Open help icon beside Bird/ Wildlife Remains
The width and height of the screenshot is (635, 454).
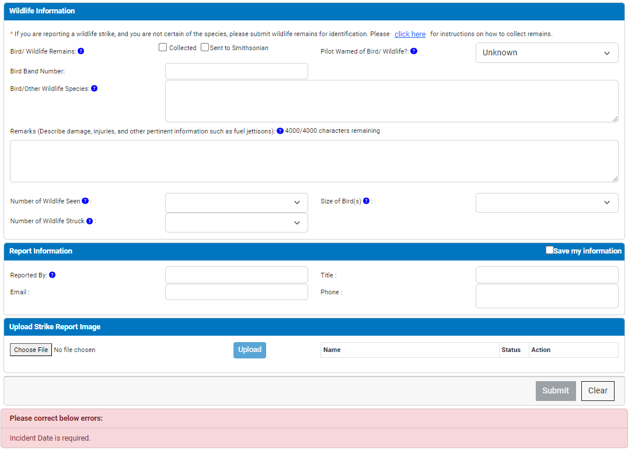[x=81, y=51]
